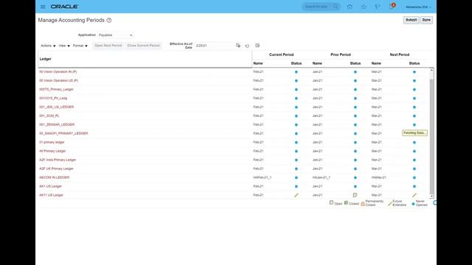The width and height of the screenshot is (472, 265).
Task: Click the Future Enterable legend icon
Action: click(x=390, y=203)
